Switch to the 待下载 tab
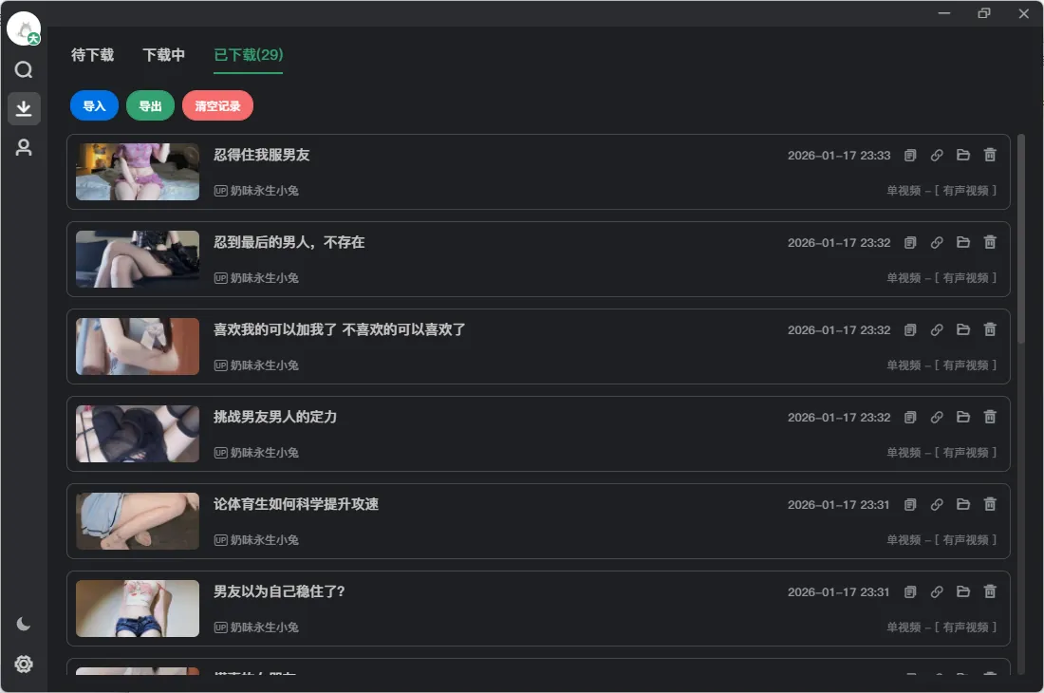Image resolution: width=1044 pixels, height=693 pixels. 91,56
